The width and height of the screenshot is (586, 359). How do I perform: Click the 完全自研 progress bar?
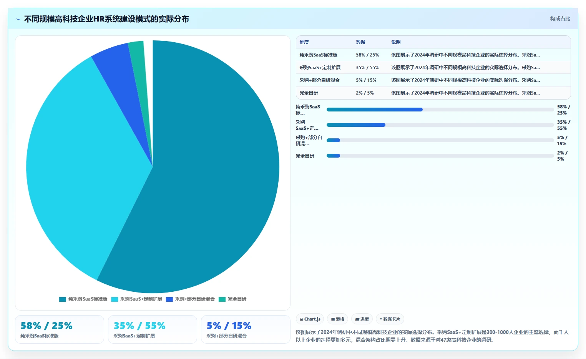(440, 156)
